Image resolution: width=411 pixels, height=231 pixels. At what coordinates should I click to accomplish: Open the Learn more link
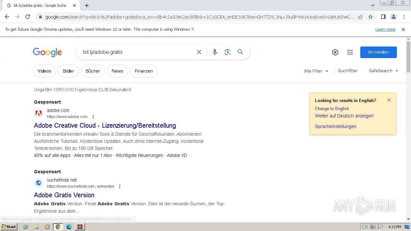coord(385,30)
